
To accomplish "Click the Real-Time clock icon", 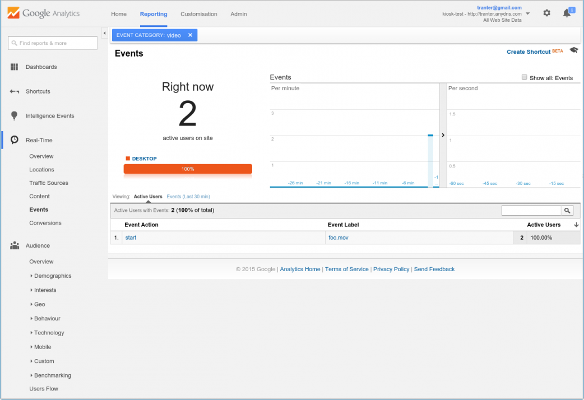I will click(x=15, y=140).
